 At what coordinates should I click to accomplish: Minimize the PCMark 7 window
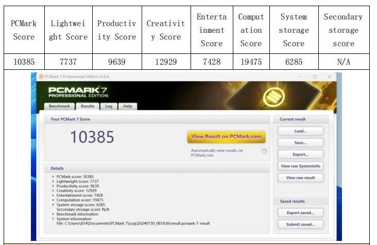[300, 77]
